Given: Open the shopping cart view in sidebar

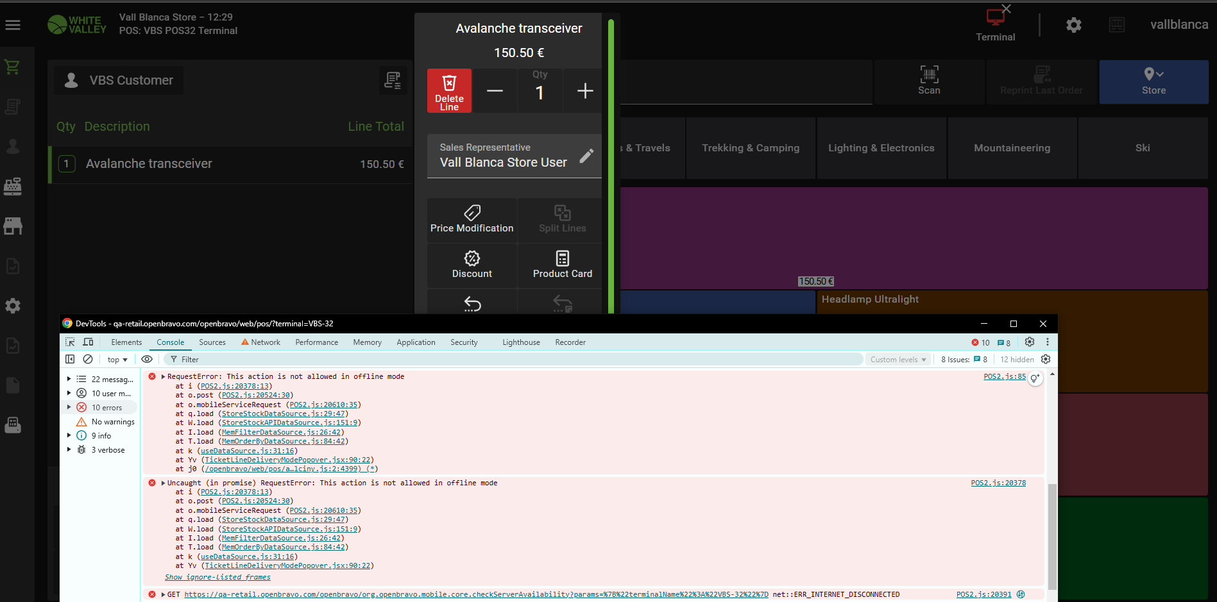Looking at the screenshot, I should pos(12,67).
